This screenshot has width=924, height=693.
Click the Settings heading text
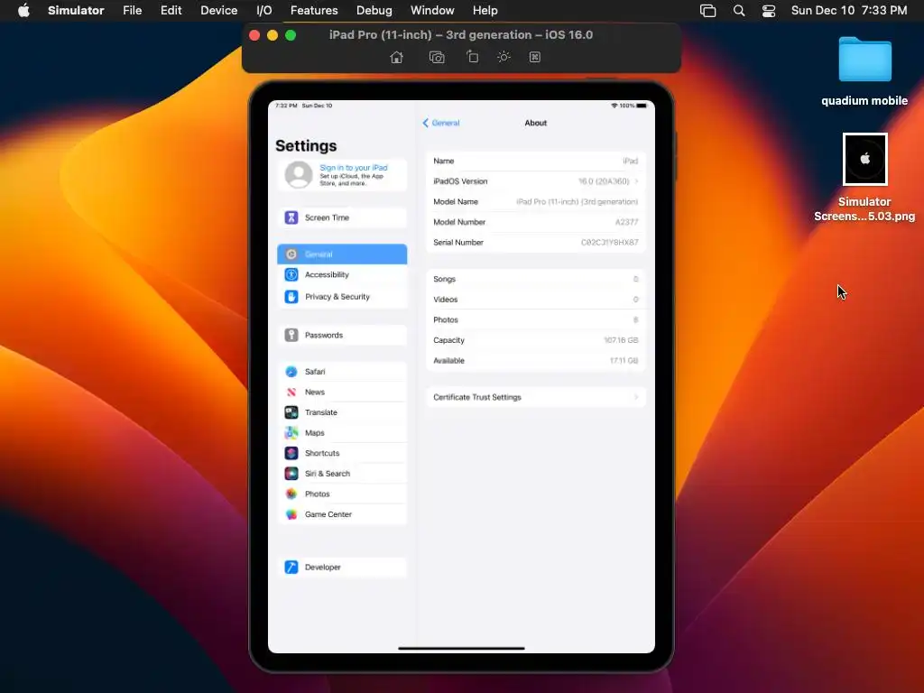[306, 145]
